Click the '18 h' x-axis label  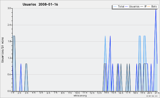[x=135, y=93]
